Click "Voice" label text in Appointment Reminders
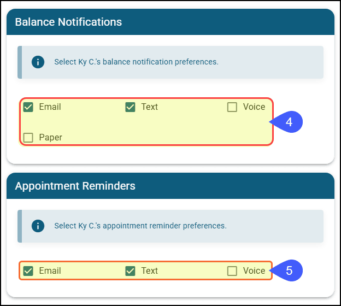This screenshot has width=341, height=306. pos(254,271)
